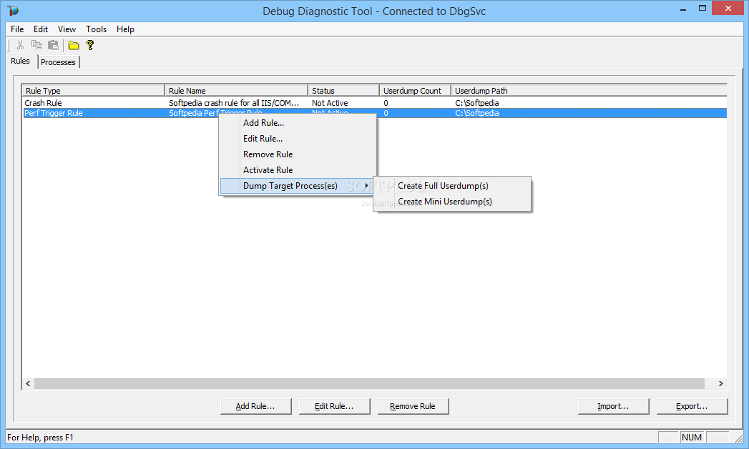Open the Edit menu
Viewport: 749px width, 449px height.
pos(41,29)
